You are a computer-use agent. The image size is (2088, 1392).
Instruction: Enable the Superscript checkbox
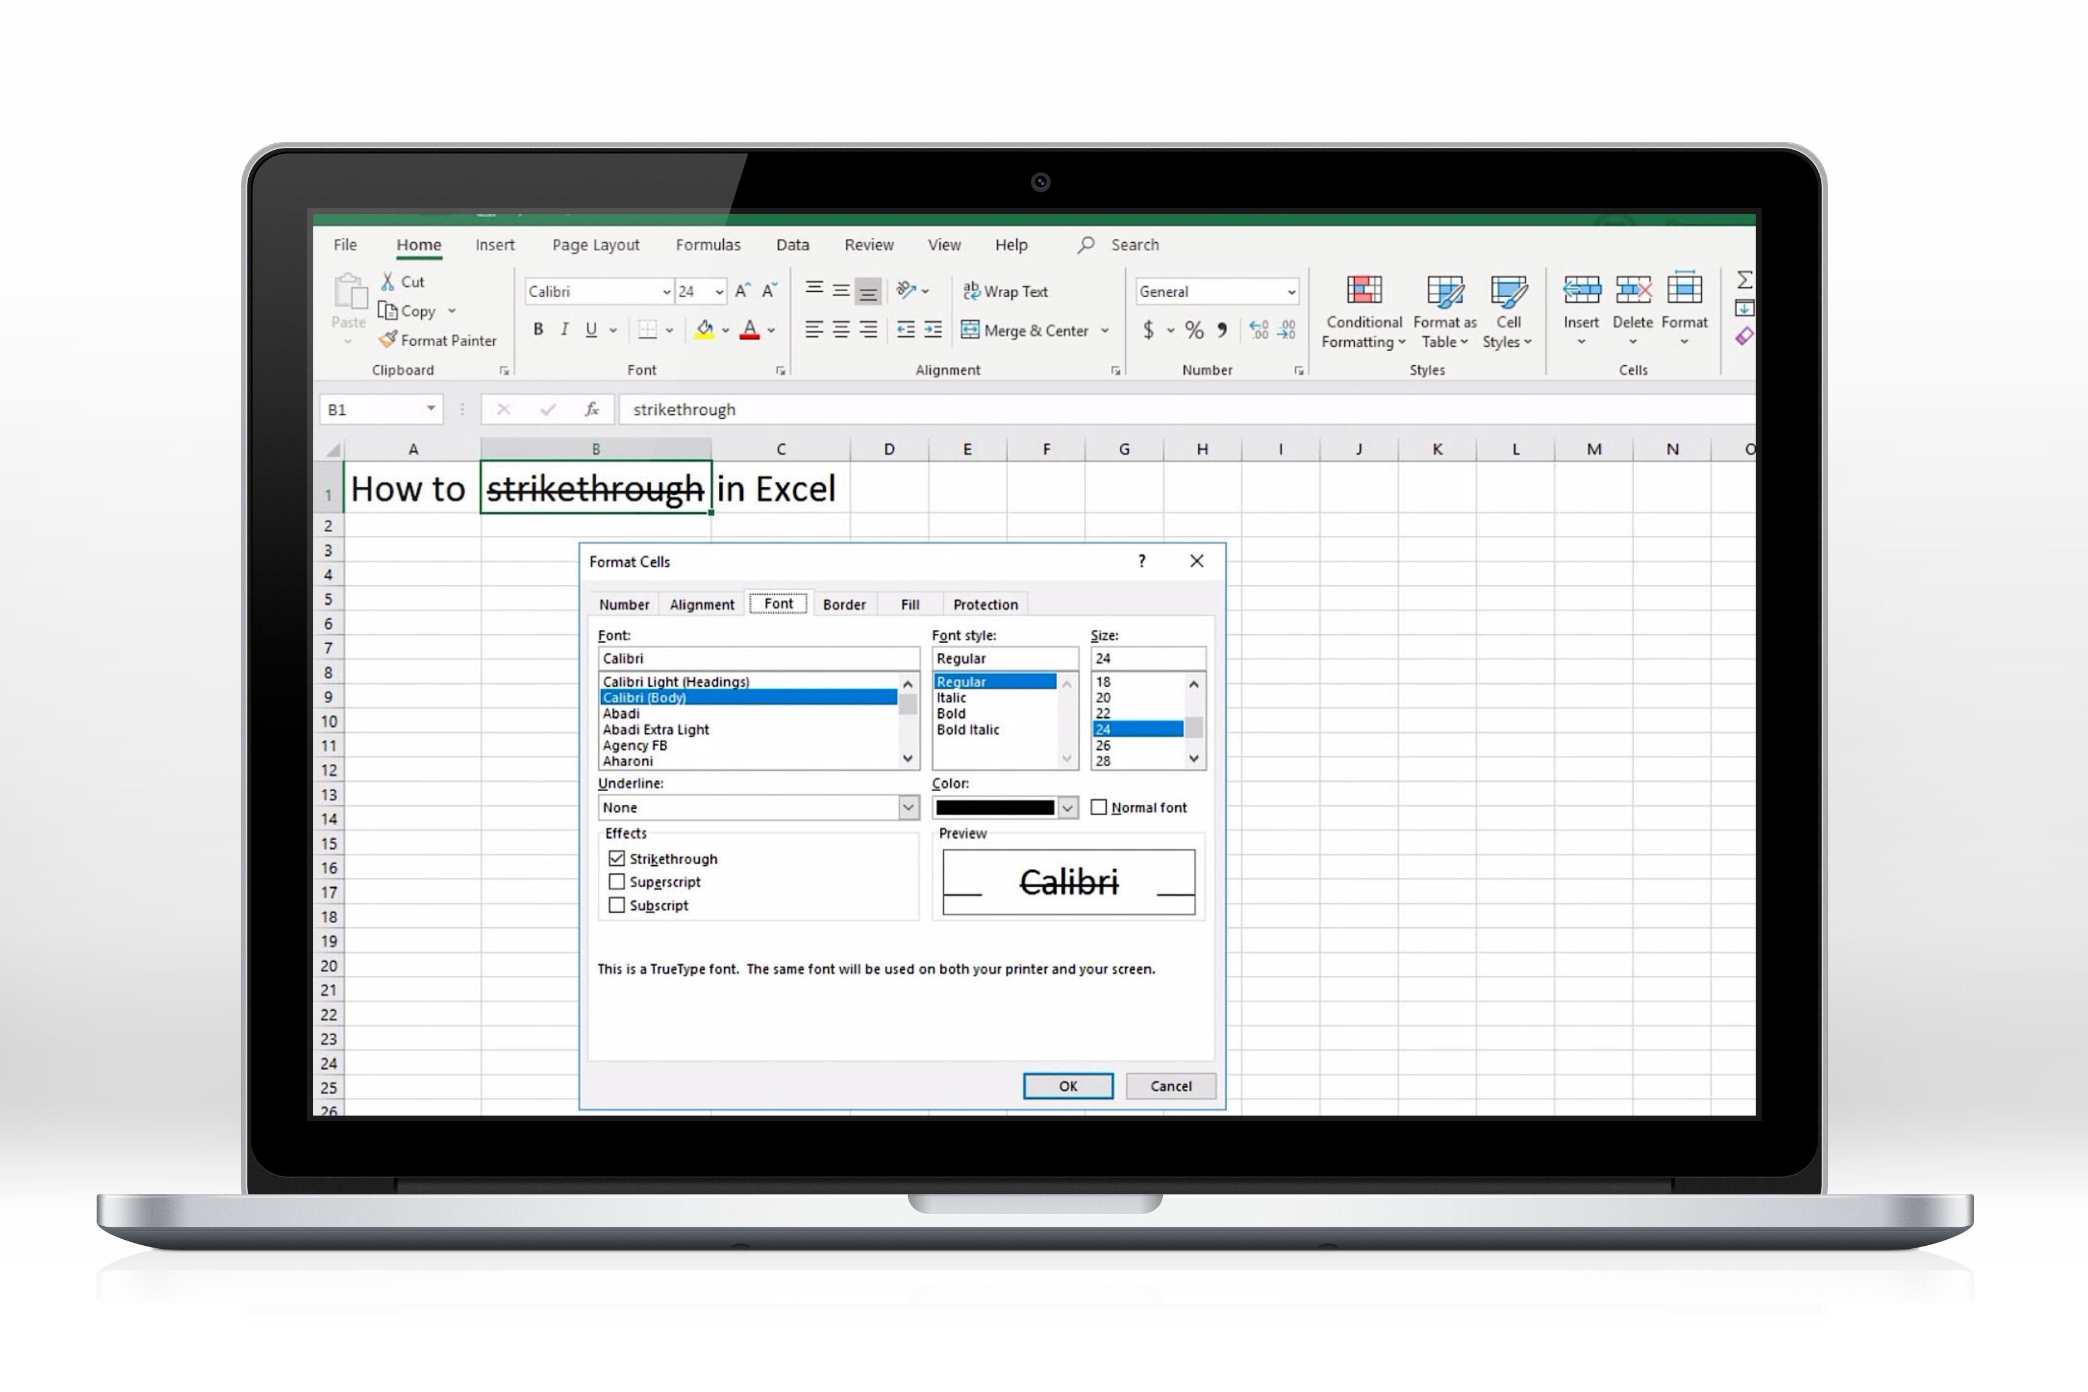617,881
